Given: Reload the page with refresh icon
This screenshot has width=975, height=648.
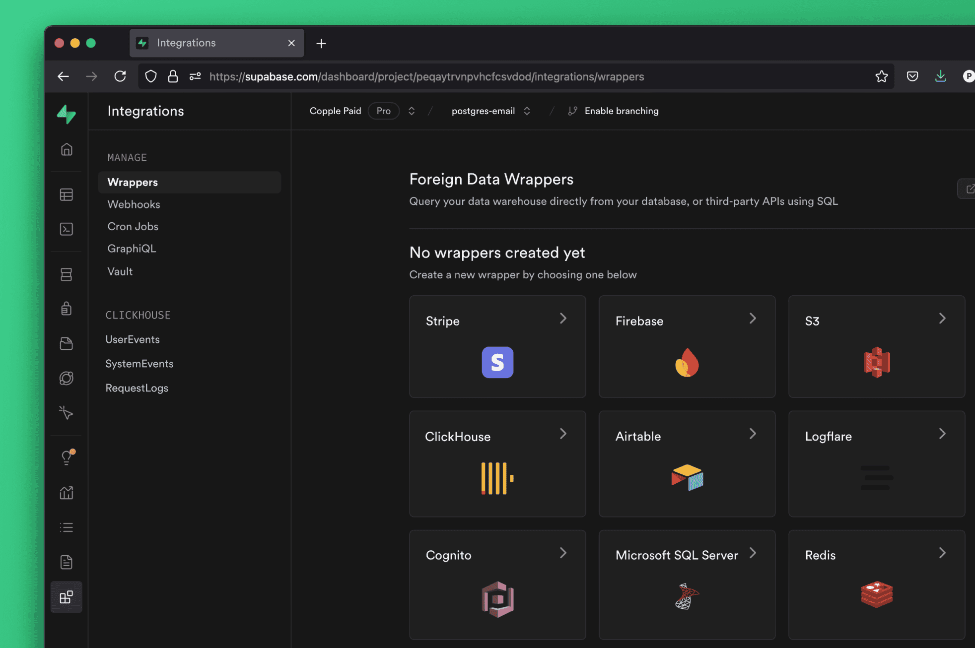Looking at the screenshot, I should pyautogui.click(x=120, y=76).
